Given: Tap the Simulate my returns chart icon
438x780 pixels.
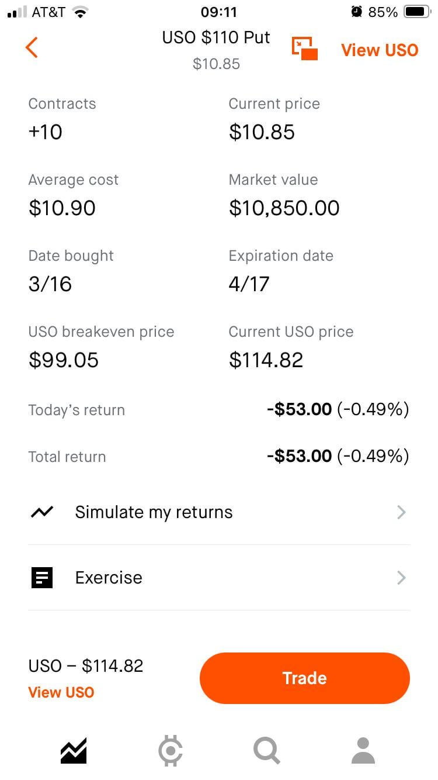Looking at the screenshot, I should click(x=42, y=512).
